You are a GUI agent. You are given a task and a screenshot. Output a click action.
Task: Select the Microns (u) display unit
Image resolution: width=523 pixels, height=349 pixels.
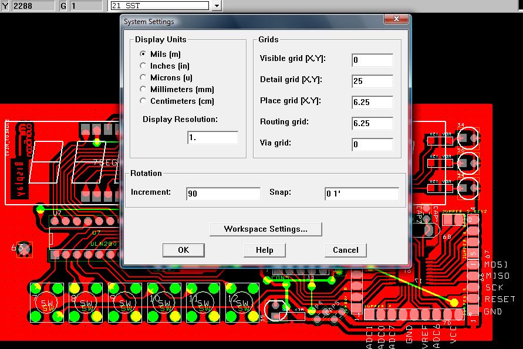click(x=143, y=77)
